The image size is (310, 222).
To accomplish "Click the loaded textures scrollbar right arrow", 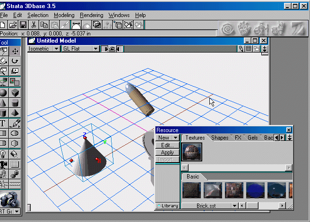I will click(x=289, y=168).
